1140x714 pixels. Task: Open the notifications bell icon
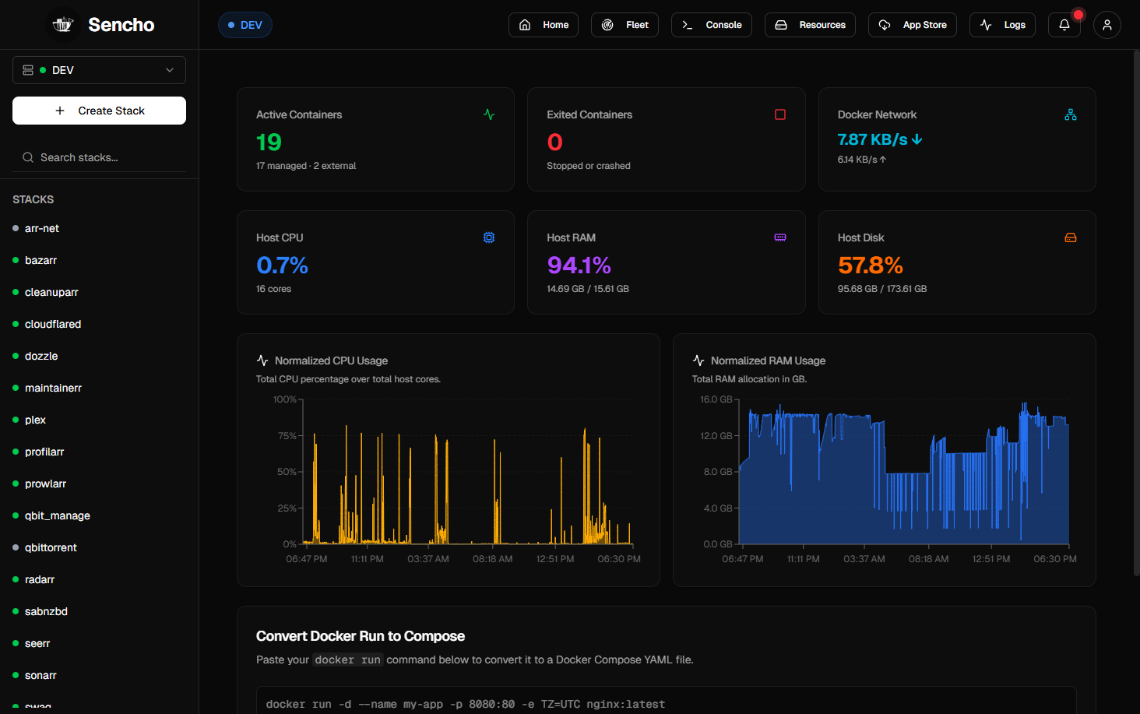click(1064, 25)
